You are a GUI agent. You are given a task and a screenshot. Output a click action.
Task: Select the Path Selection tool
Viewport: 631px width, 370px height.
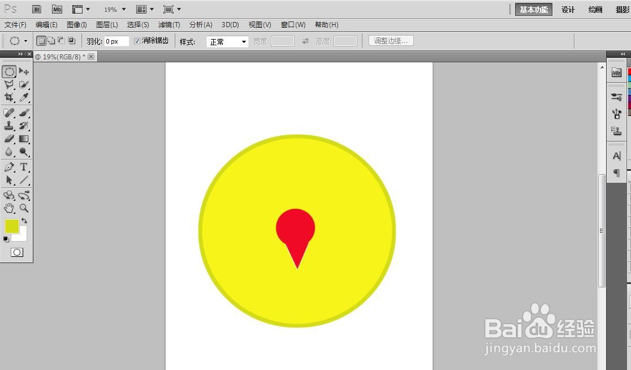point(9,180)
